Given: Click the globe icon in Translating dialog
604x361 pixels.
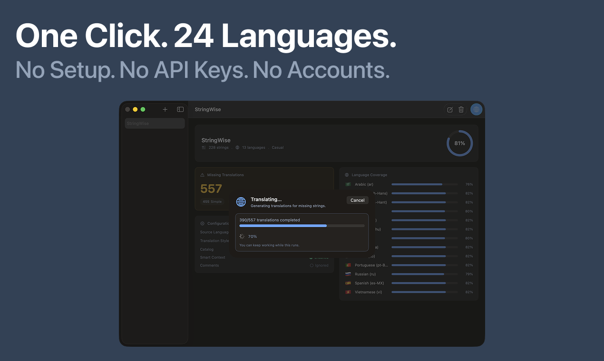Looking at the screenshot, I should (x=241, y=202).
